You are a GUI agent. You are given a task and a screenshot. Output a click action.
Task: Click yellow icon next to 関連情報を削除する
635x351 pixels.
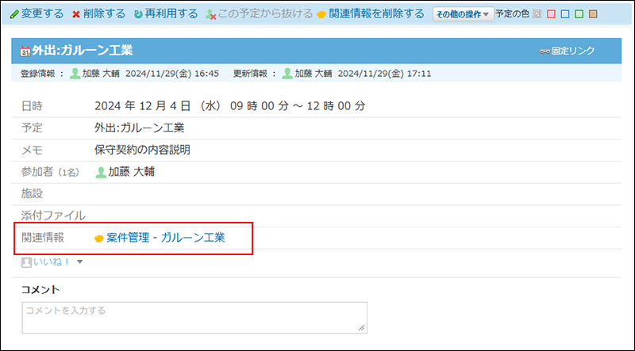point(321,15)
